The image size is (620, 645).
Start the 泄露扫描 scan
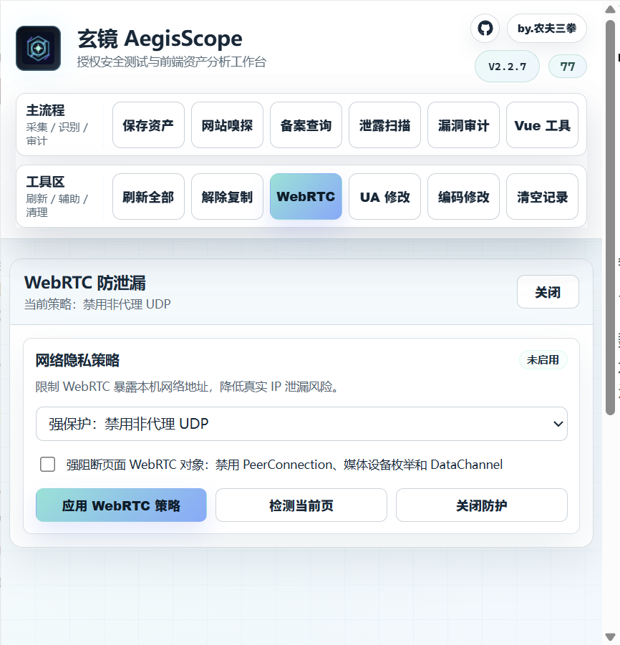click(x=384, y=125)
